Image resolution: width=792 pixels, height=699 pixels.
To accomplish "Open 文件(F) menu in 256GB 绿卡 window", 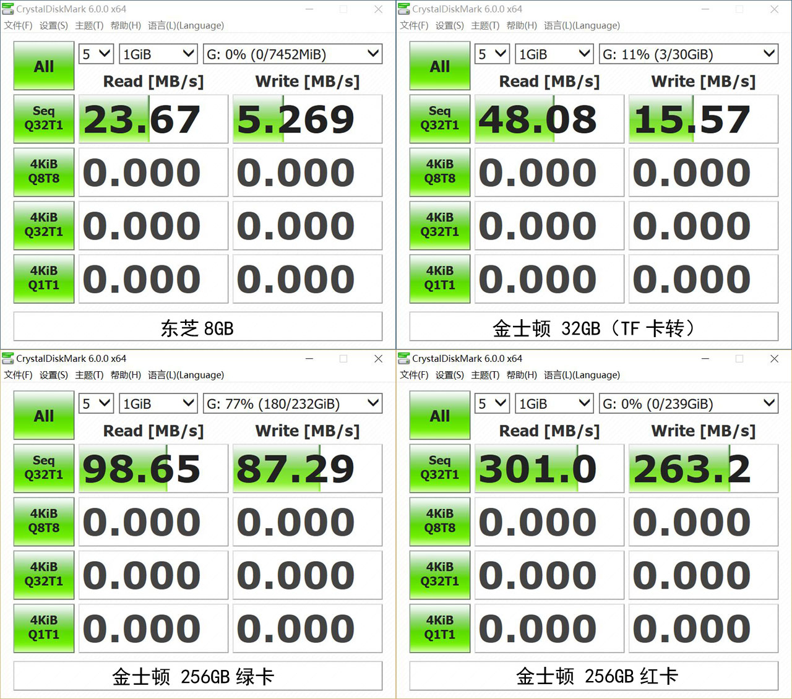I will click(18, 375).
